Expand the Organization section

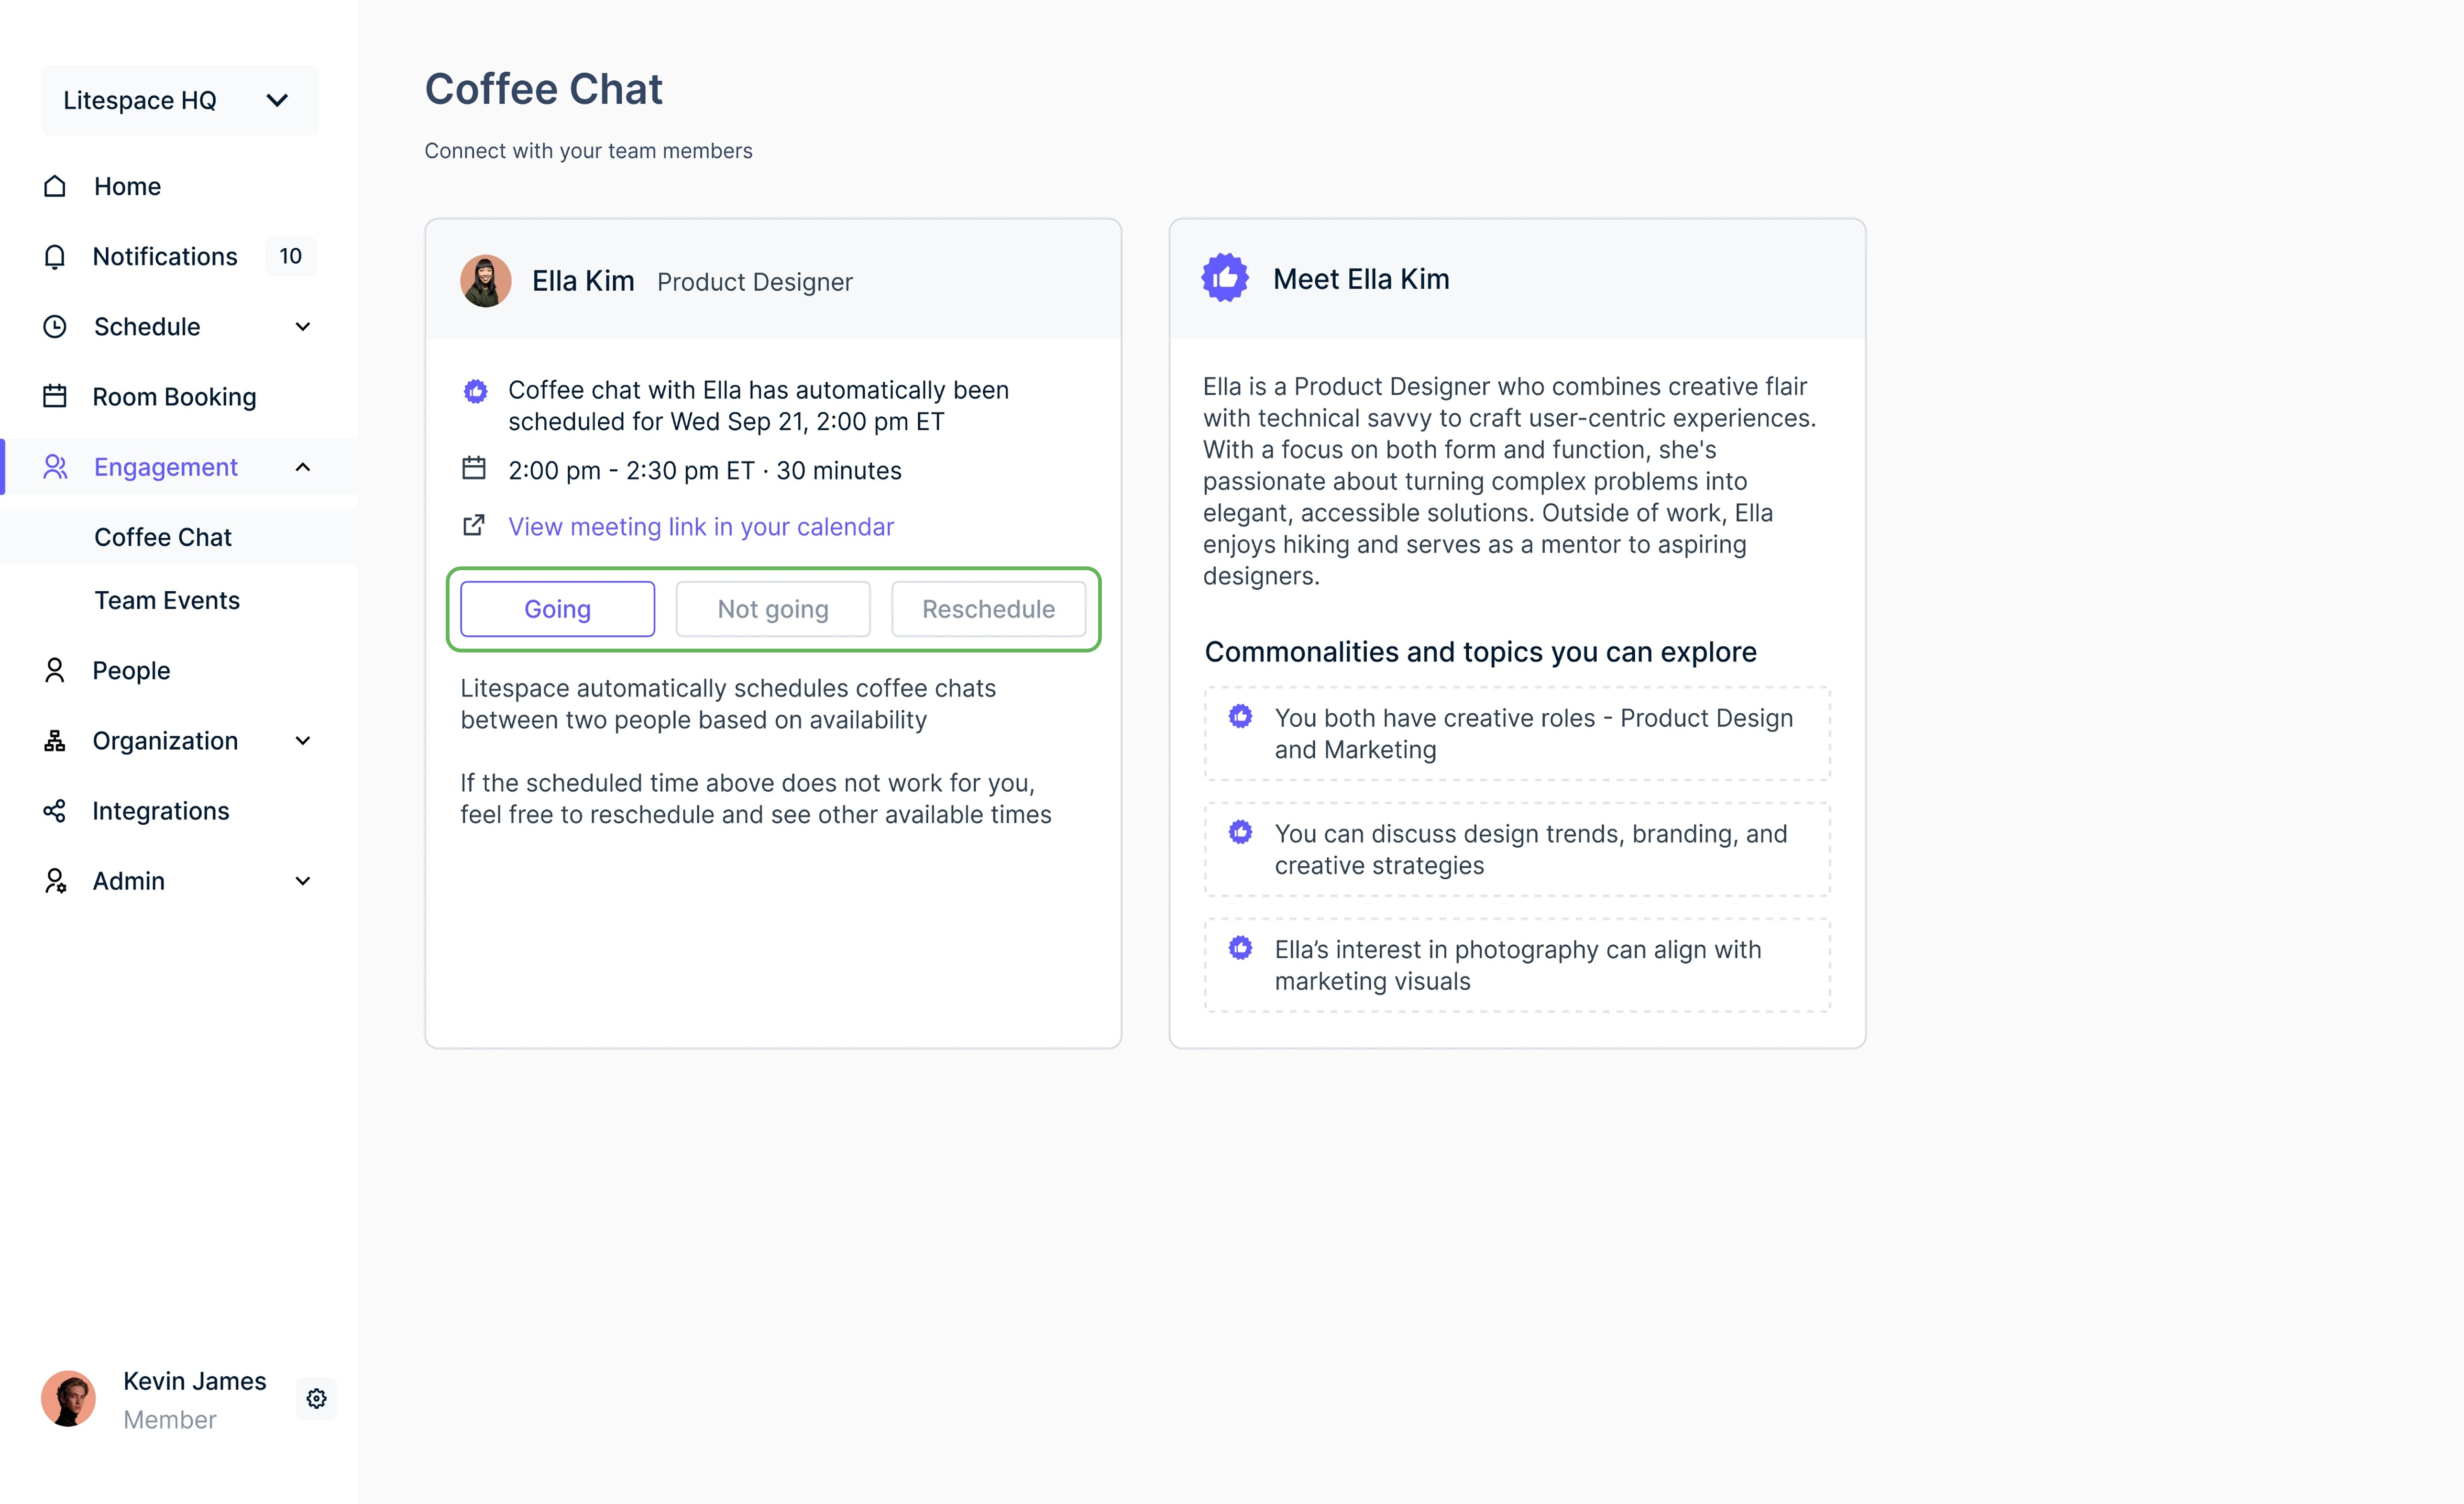pyautogui.click(x=303, y=740)
